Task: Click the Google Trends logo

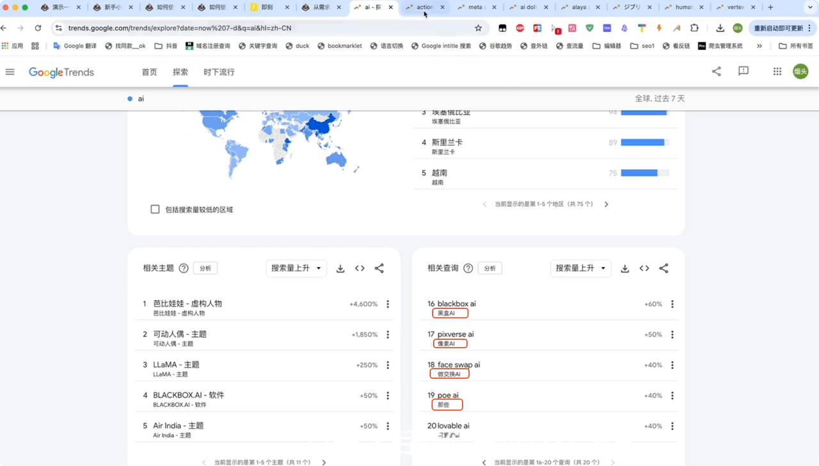Action: 61,72
